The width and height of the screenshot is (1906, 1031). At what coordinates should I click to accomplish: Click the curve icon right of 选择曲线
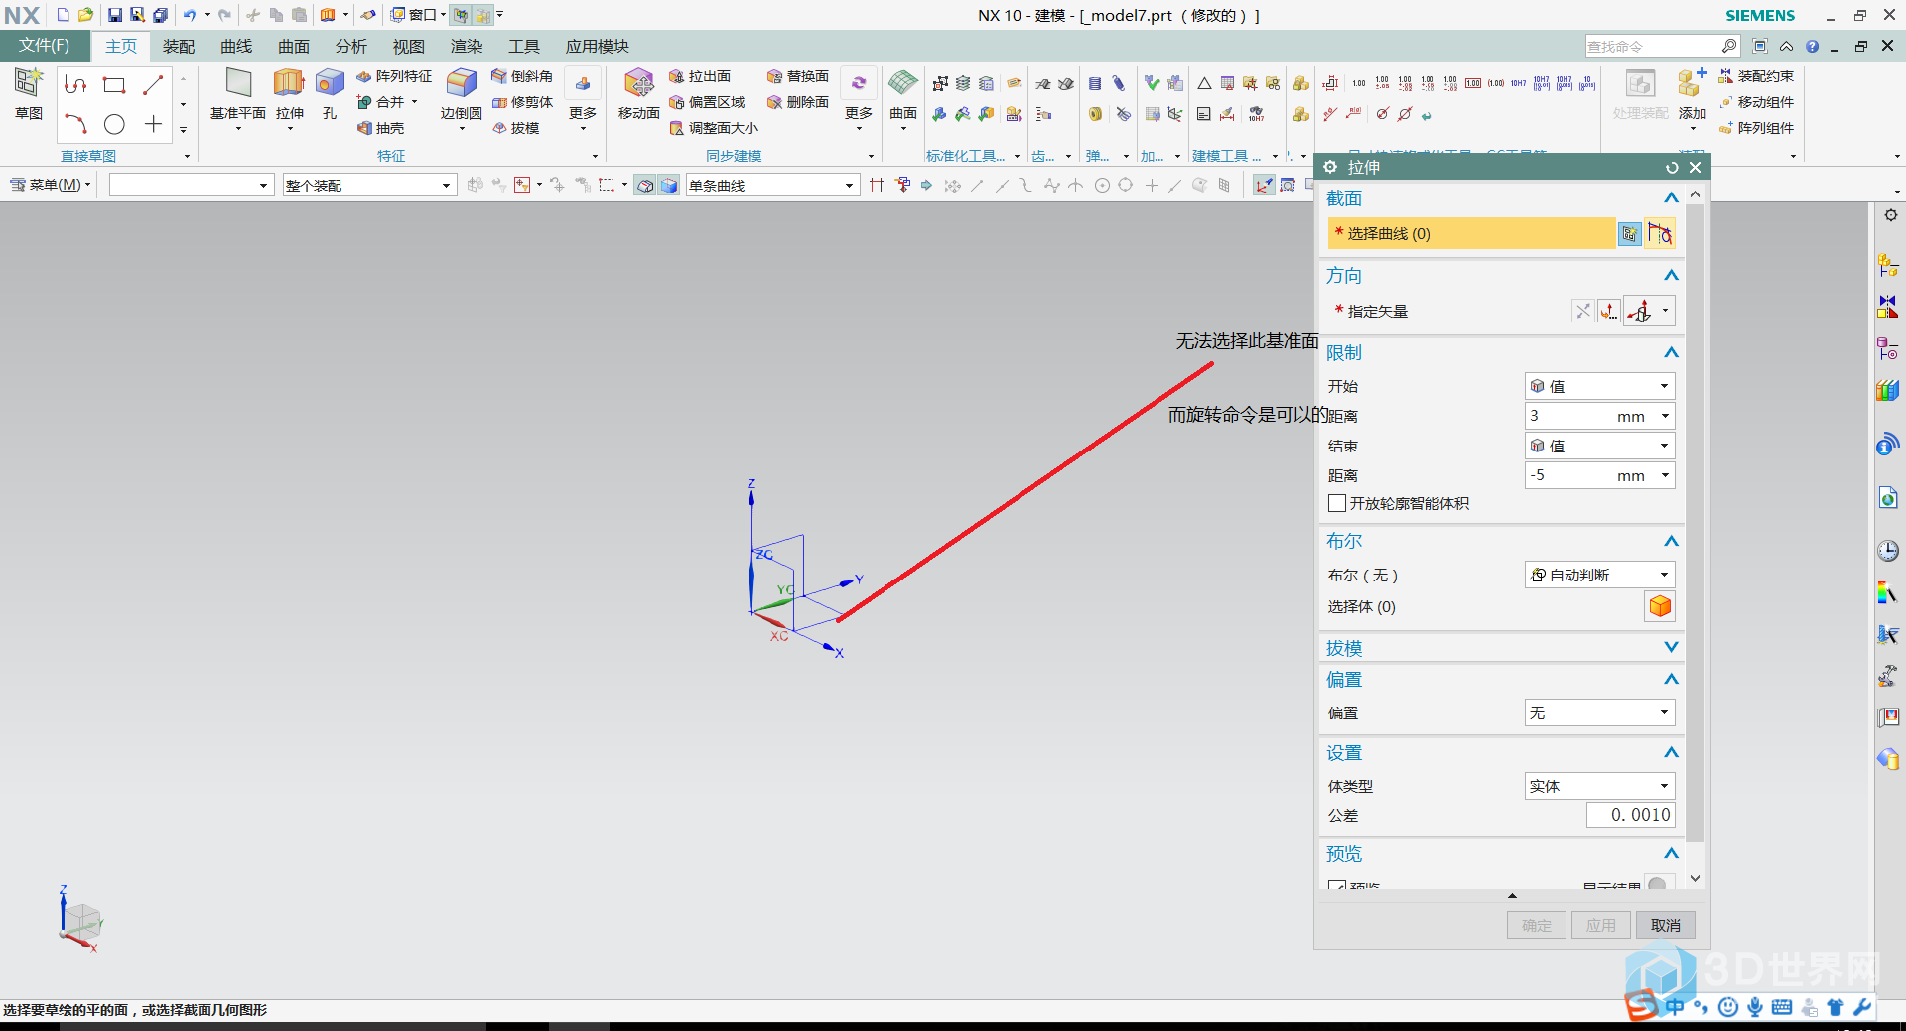click(x=1660, y=234)
